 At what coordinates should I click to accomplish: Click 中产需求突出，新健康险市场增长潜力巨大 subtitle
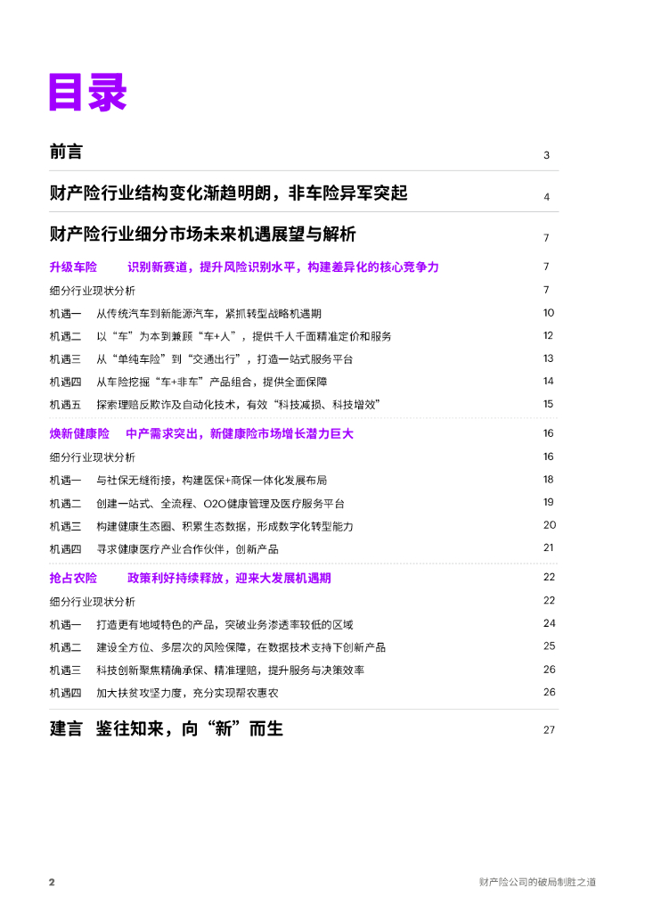[240, 434]
